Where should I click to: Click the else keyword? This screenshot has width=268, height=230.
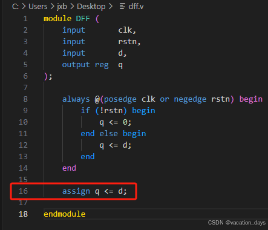coord(108,134)
